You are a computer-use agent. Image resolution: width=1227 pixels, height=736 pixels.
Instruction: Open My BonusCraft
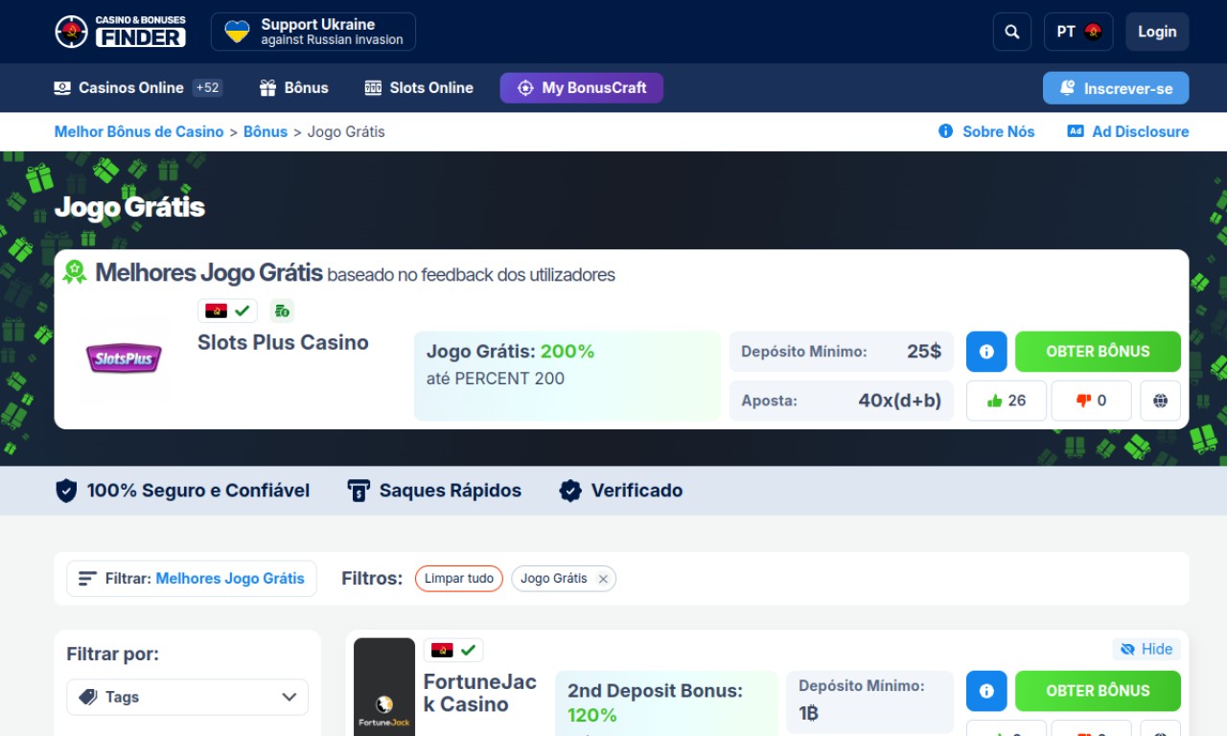582,88
